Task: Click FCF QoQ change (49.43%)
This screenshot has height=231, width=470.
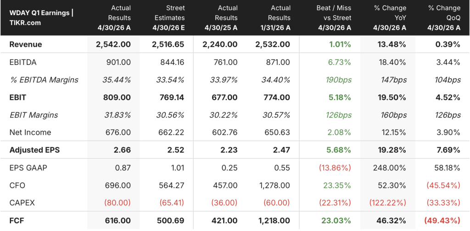Action: tap(442, 221)
